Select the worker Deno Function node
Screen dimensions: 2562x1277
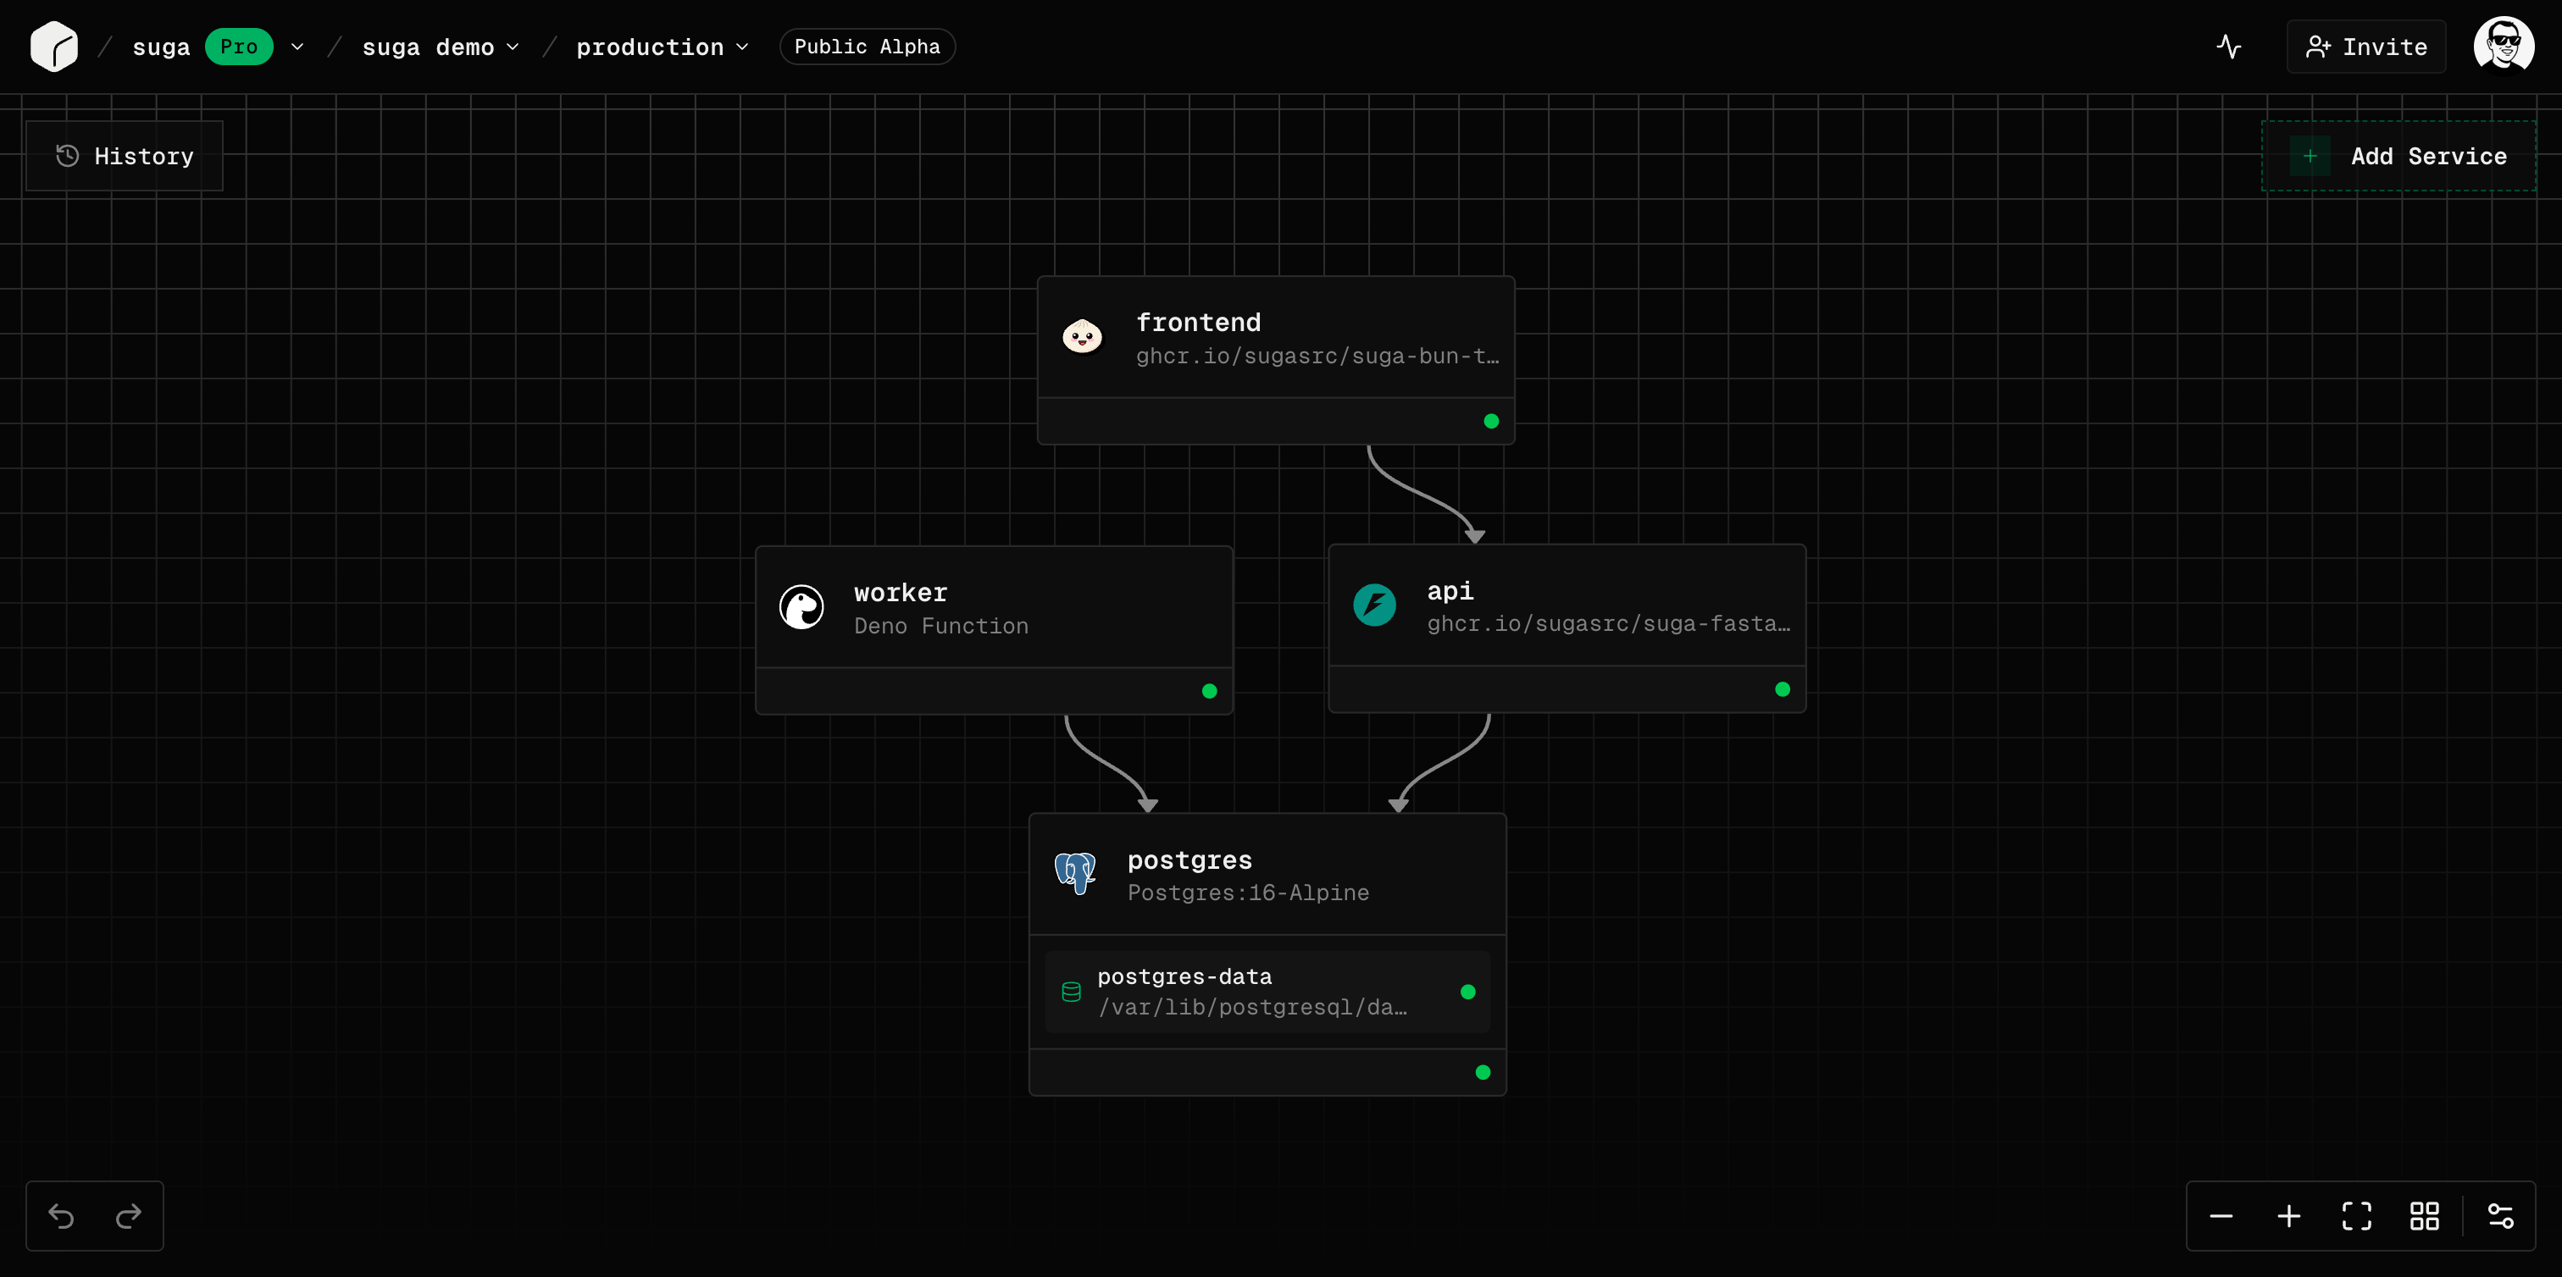(994, 608)
